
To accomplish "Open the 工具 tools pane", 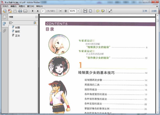I will tap(145, 11).
